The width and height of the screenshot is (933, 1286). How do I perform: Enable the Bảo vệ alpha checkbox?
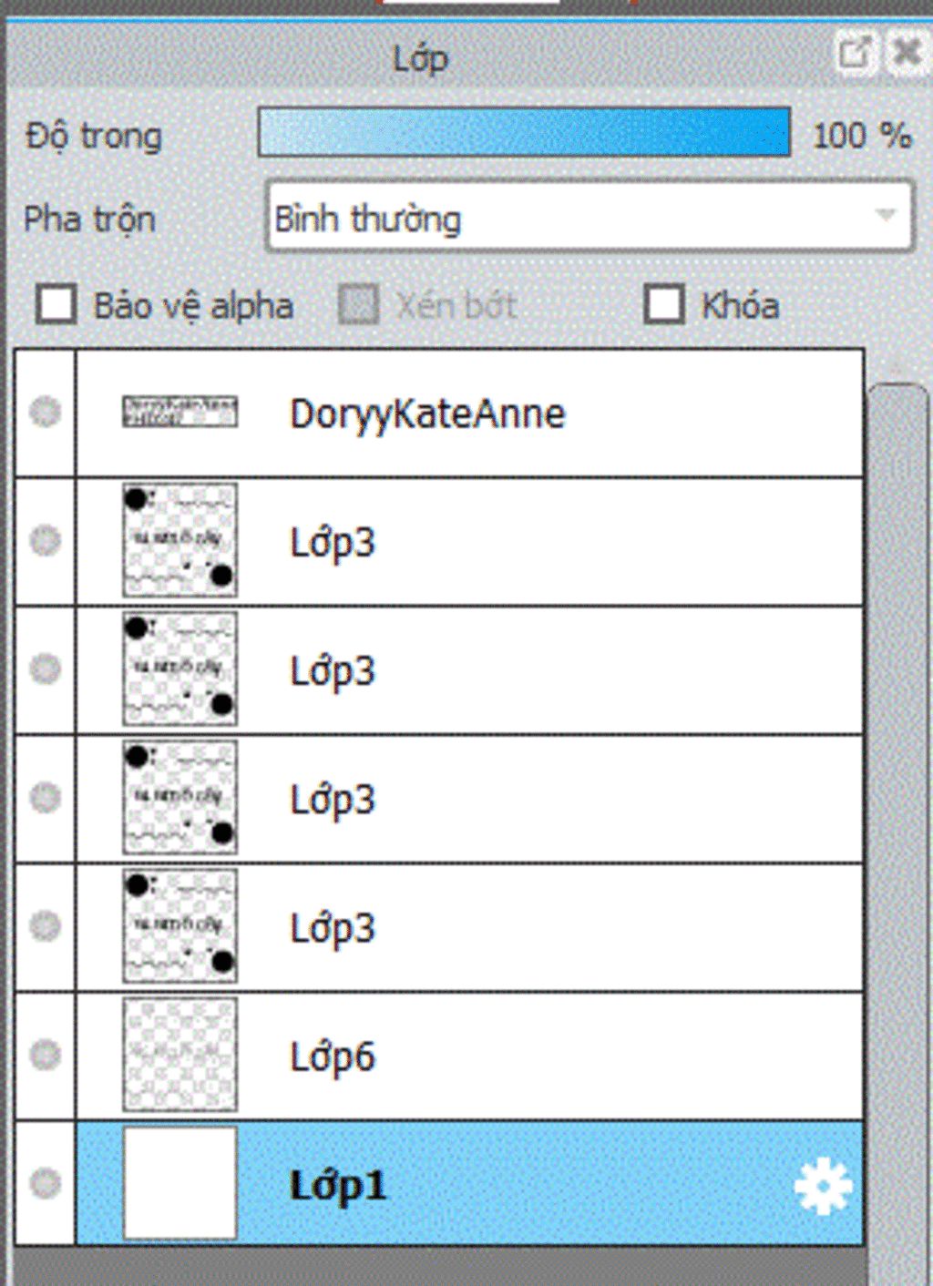coord(56,304)
